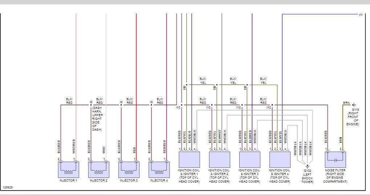Click the "G102 (LEFT SHOCK TOWER)" text

(x=308, y=176)
